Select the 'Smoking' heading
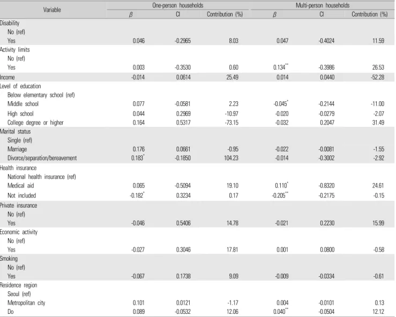Screen dimensions: 396x317 pyautogui.click(x=9, y=259)
